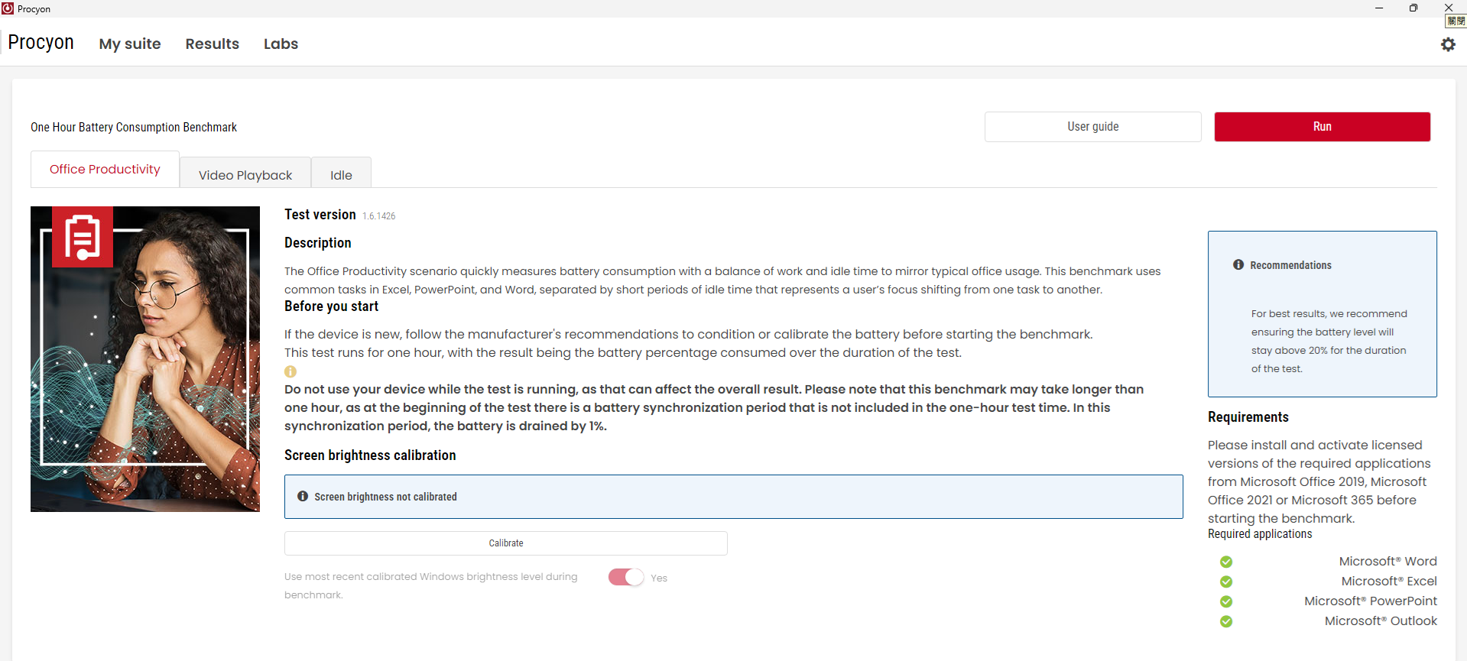
Task: Open the User guide
Action: (1092, 127)
